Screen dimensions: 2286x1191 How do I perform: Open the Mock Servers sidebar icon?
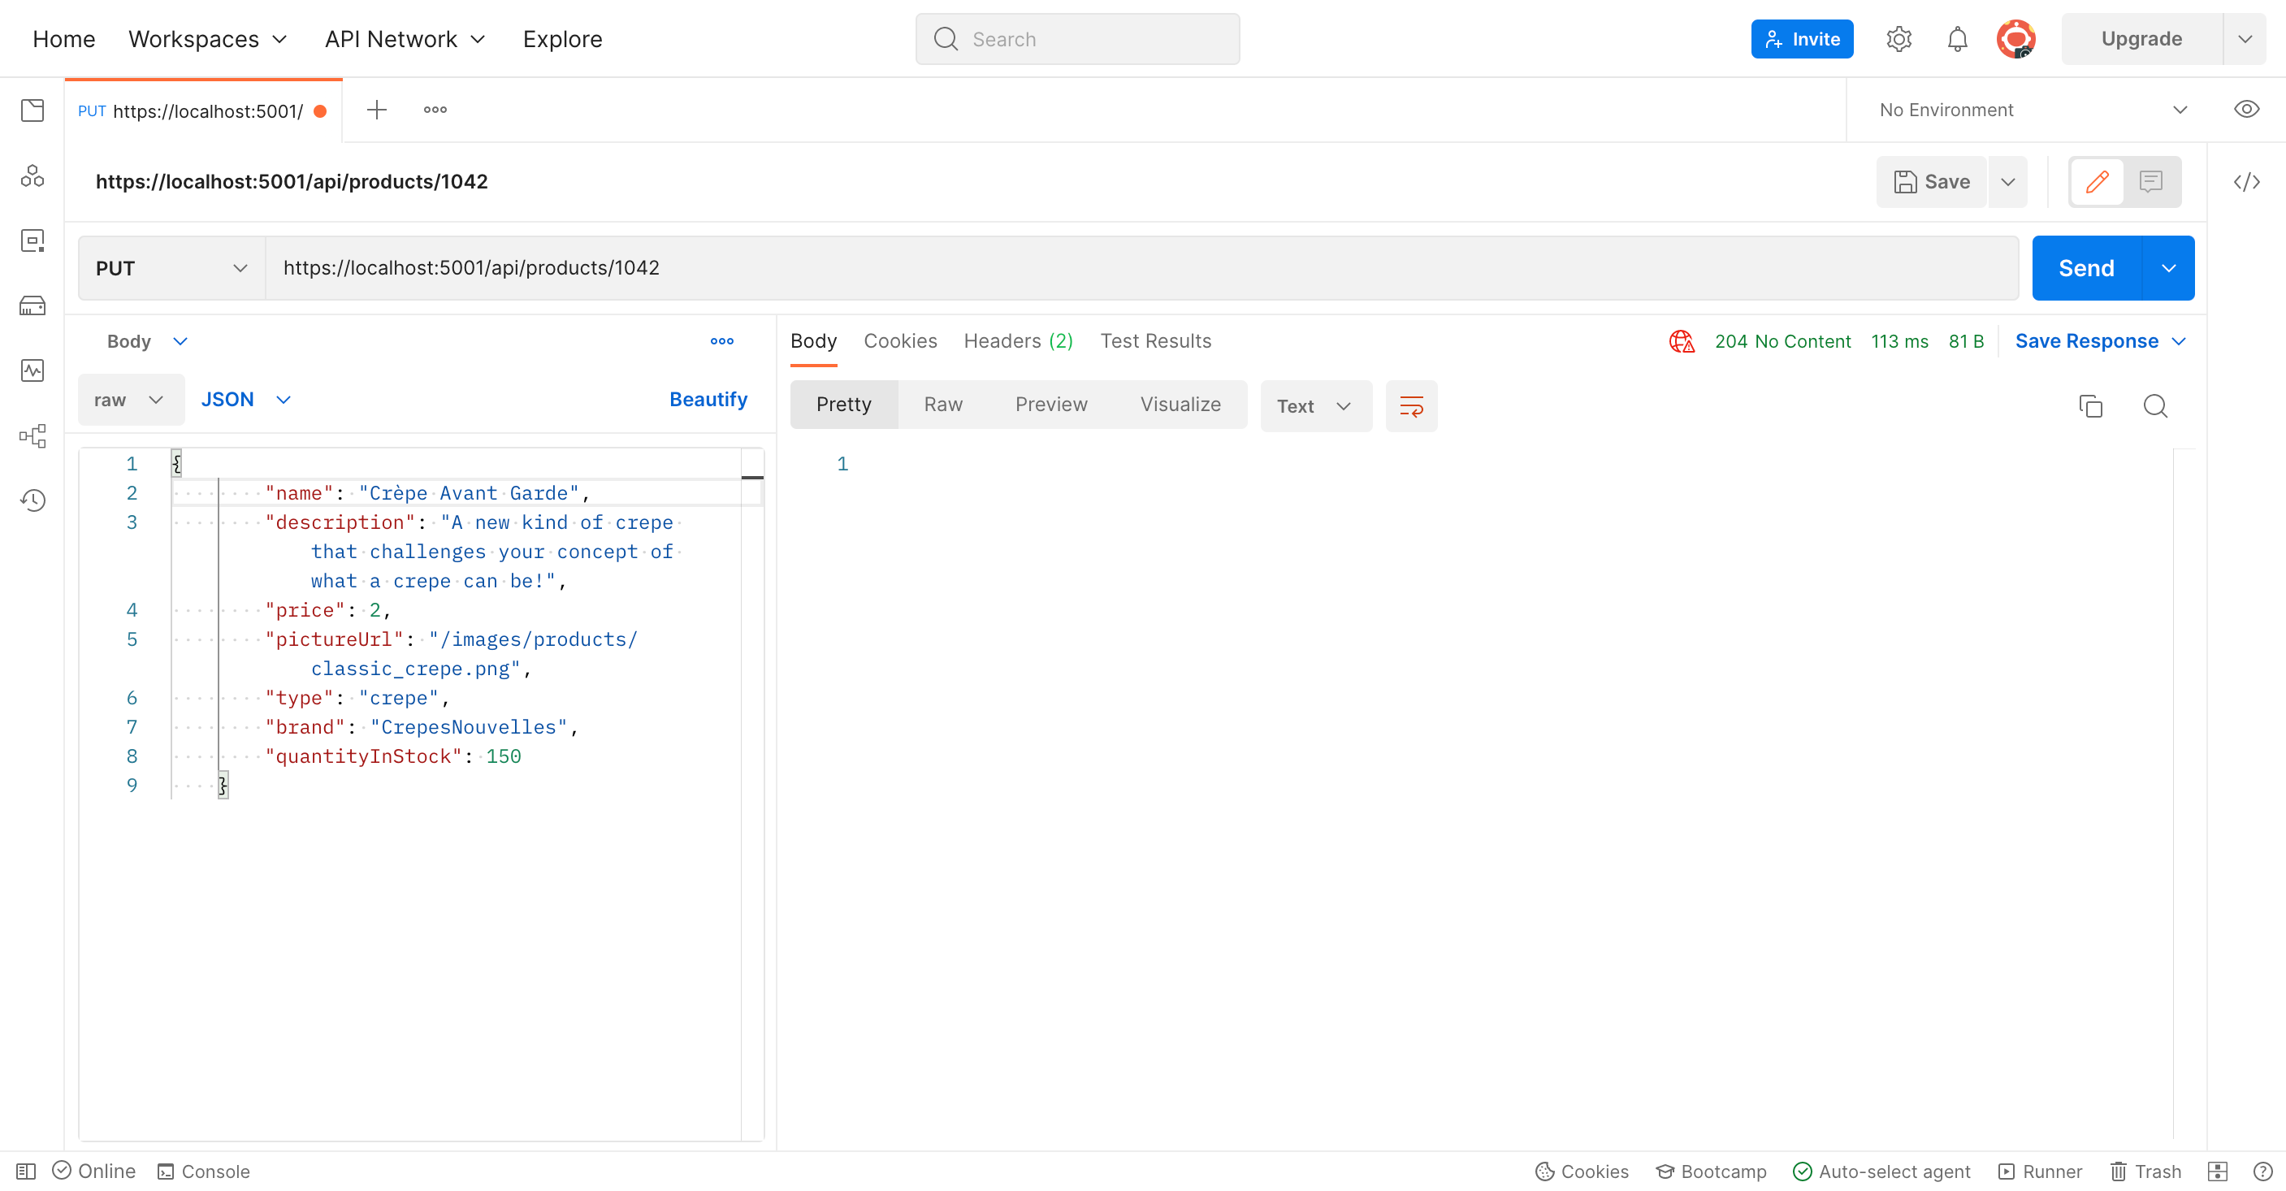tap(32, 306)
